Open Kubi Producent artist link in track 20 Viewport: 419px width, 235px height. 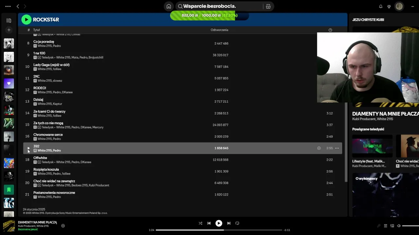pyautogui.click(x=99, y=185)
